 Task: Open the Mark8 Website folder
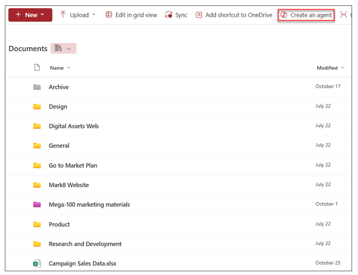click(69, 185)
